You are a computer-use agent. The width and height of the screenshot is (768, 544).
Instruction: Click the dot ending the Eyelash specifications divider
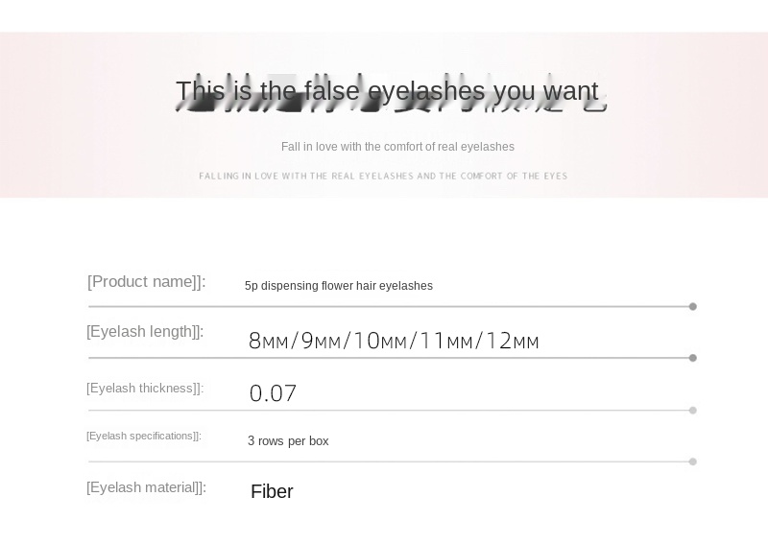(x=692, y=461)
